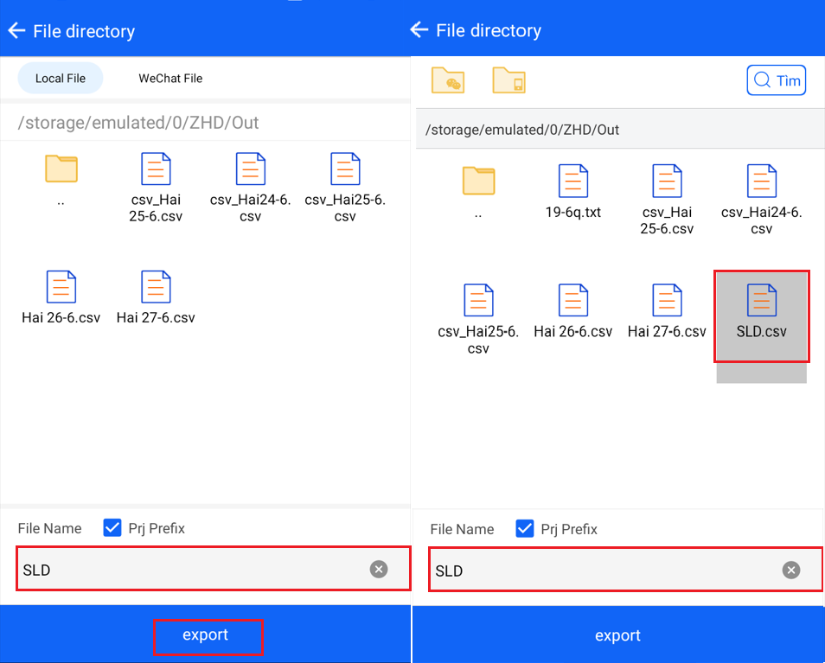The height and width of the screenshot is (663, 825).
Task: Open the phone storage folder icon
Action: click(508, 80)
